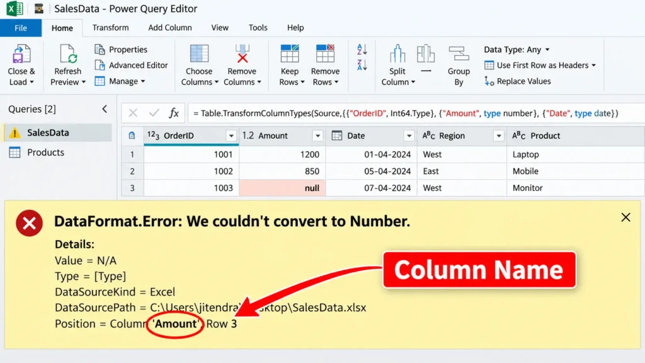This screenshot has width=645, height=363.
Task: Switch to the Tools tab
Action: point(258,28)
